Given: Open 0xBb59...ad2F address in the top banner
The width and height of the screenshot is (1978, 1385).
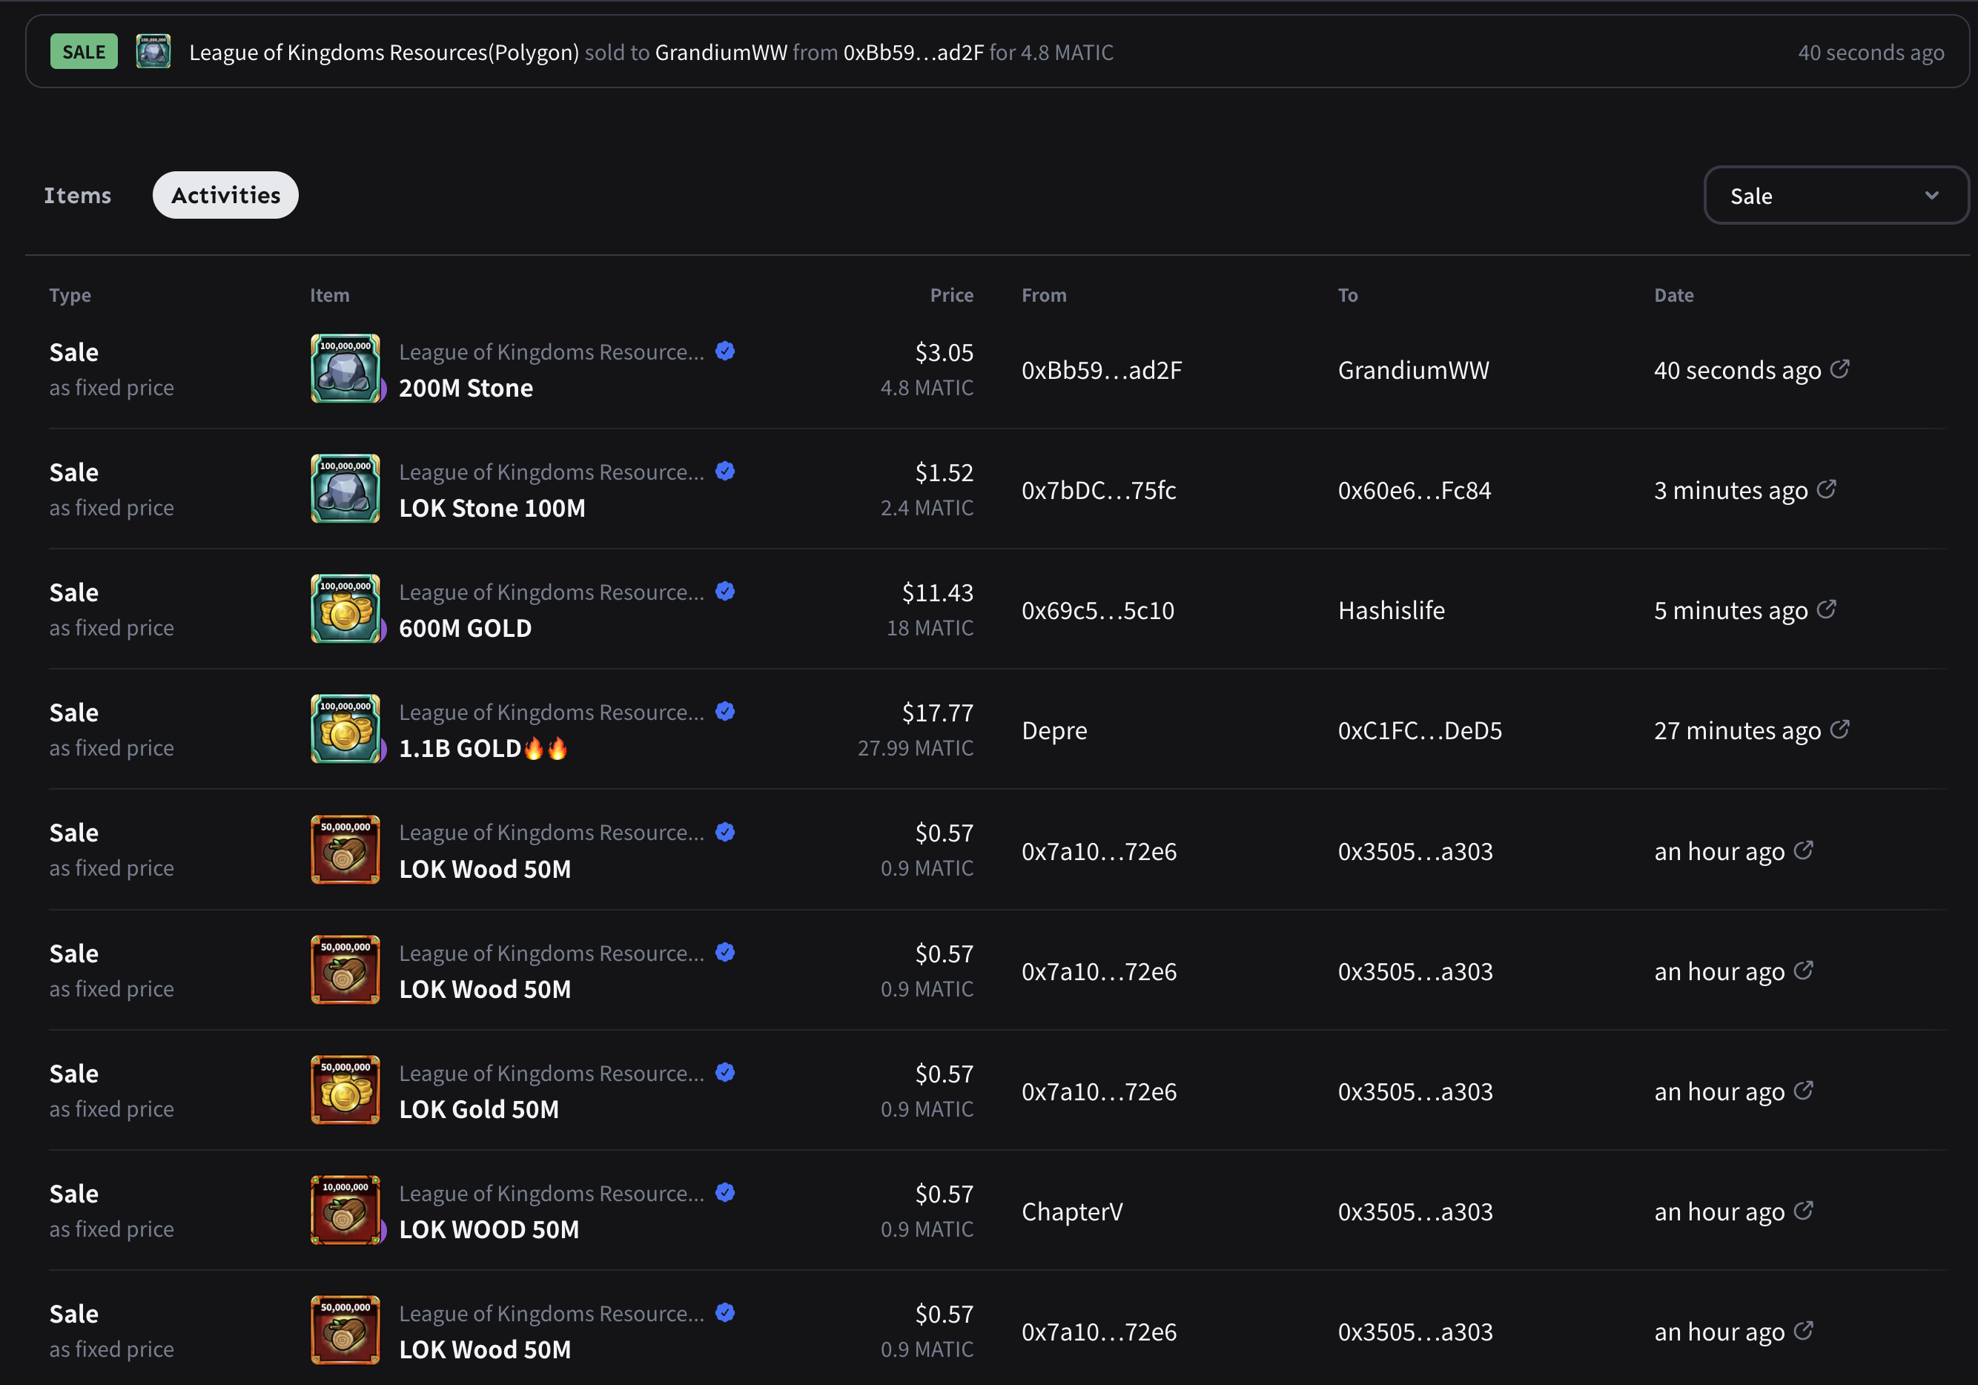Looking at the screenshot, I should [913, 53].
